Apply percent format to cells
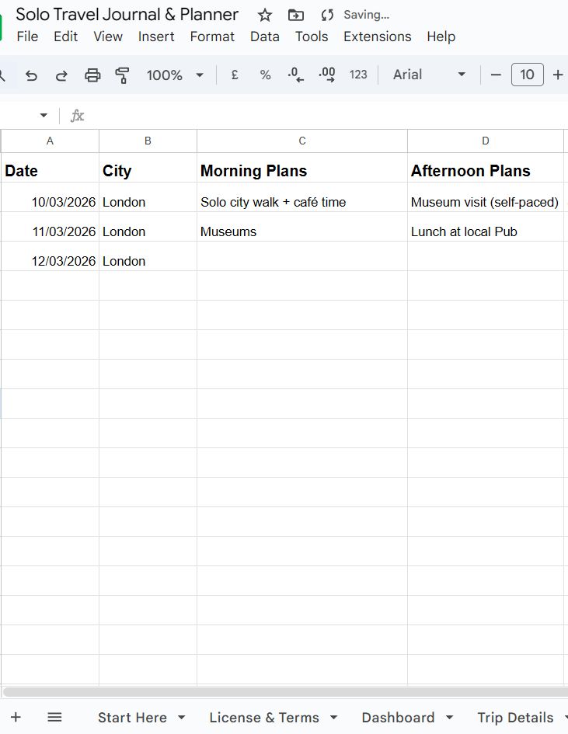This screenshot has height=734, width=568. point(266,75)
